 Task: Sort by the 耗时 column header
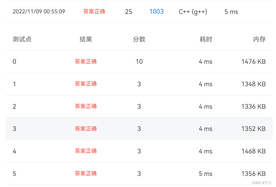click(x=206, y=39)
